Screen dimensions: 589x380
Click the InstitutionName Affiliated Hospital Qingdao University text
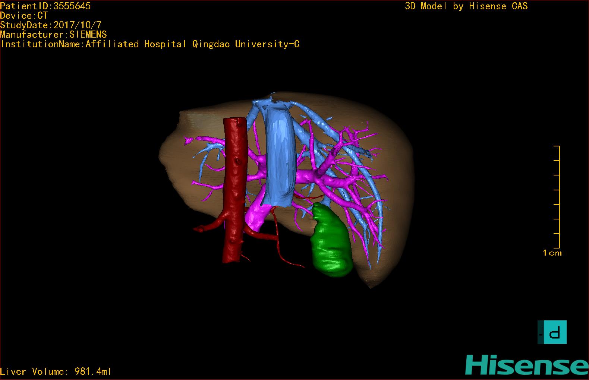[x=150, y=44]
